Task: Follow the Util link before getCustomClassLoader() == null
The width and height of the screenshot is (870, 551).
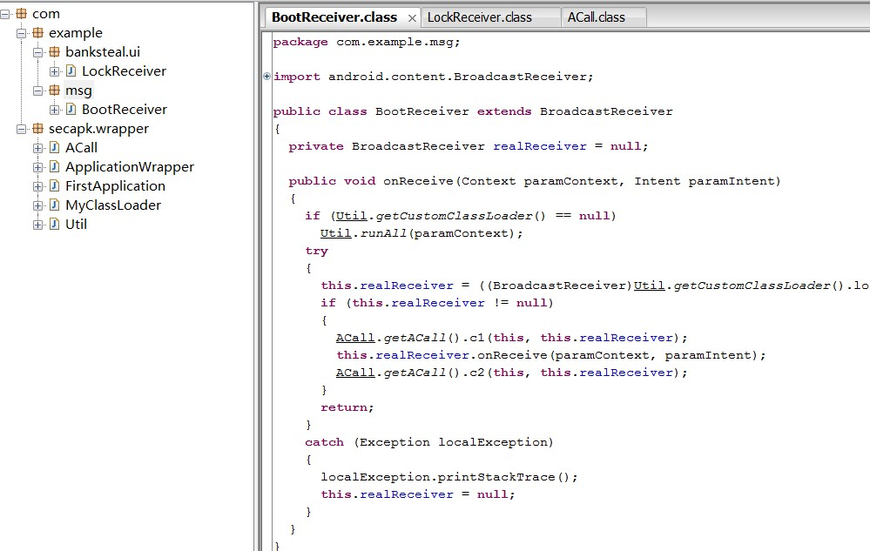Action: pos(351,216)
